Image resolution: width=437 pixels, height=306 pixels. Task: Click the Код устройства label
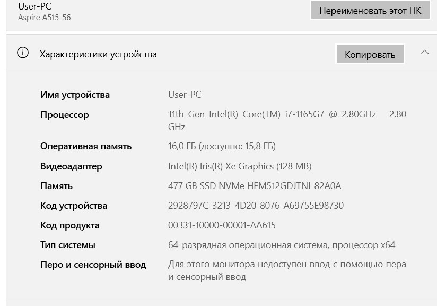(74, 206)
